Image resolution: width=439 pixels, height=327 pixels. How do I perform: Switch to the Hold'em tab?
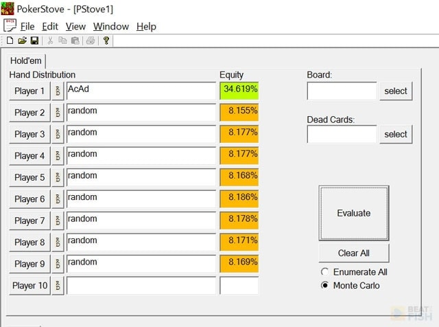[26, 60]
